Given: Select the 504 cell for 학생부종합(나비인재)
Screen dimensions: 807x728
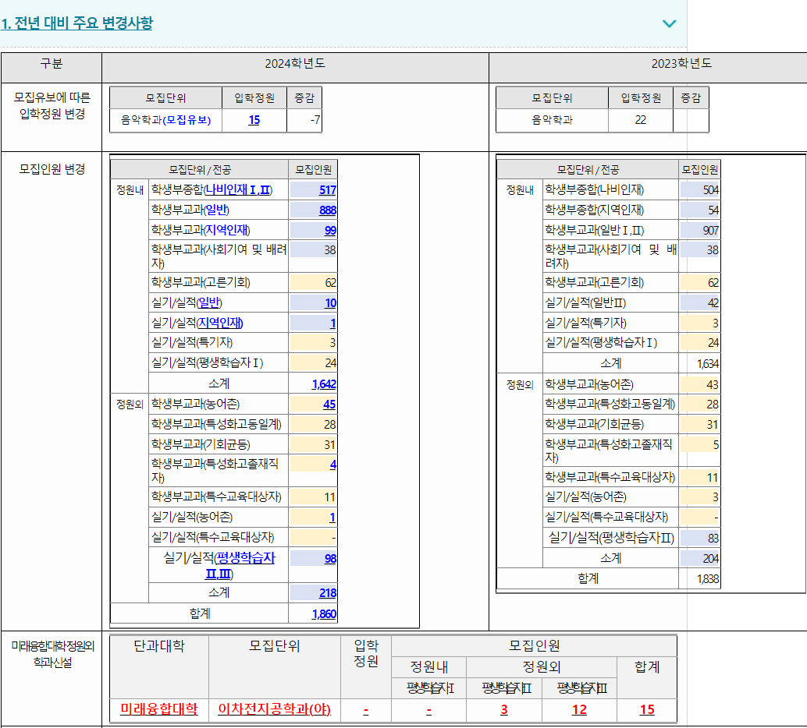Looking at the screenshot, I should point(699,189).
